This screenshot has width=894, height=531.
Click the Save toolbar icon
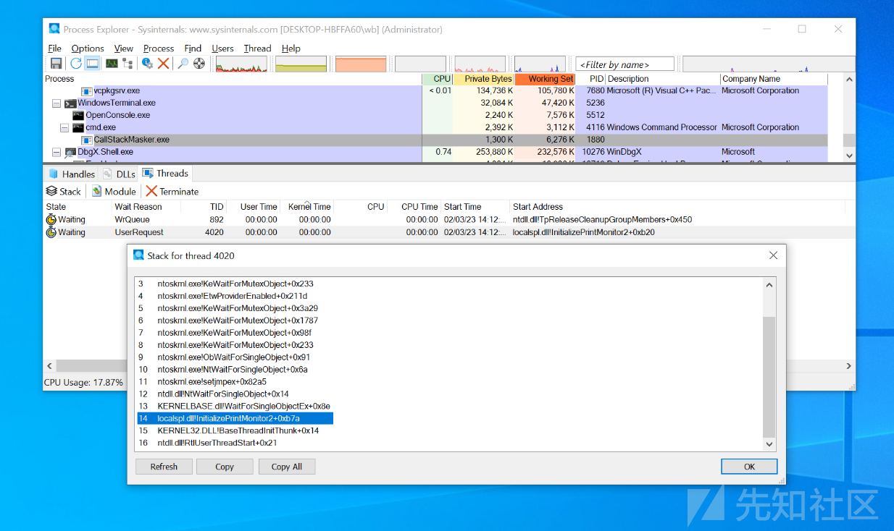pyautogui.click(x=56, y=64)
